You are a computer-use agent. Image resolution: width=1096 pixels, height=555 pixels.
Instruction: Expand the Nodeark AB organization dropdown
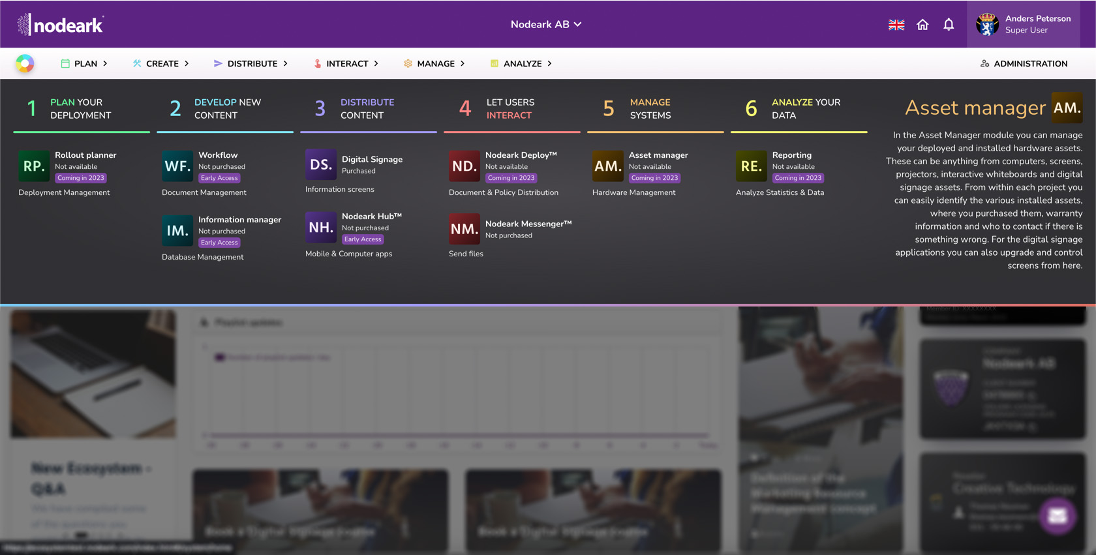tap(546, 24)
